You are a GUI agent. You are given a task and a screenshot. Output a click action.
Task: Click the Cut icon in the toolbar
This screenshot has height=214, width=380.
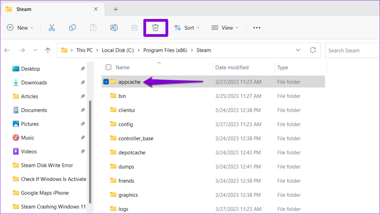point(52,27)
